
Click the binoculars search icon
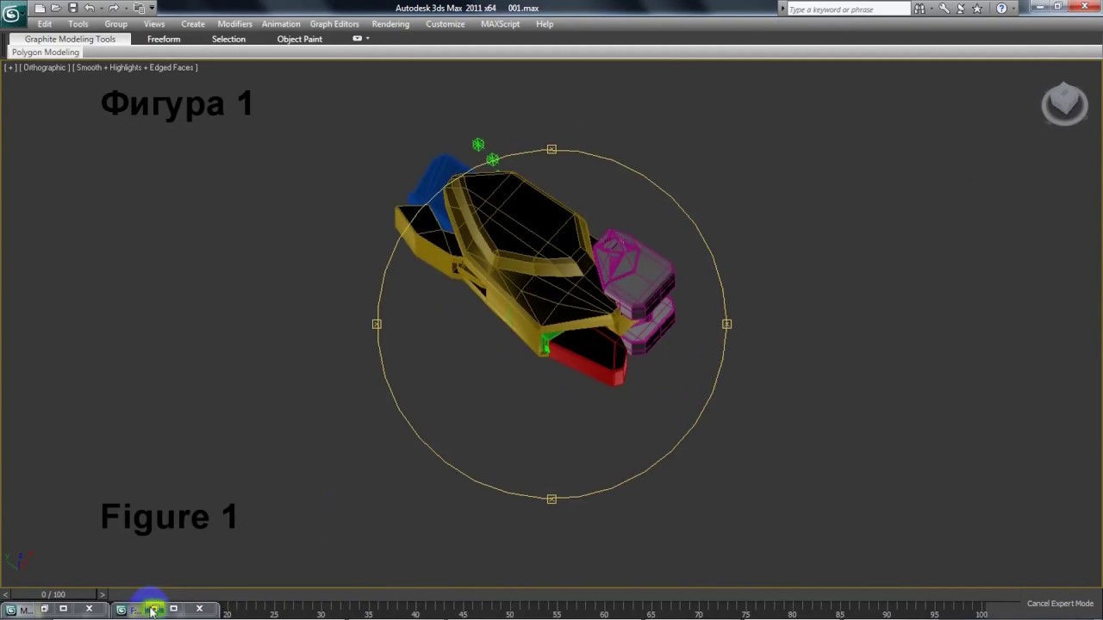point(919,9)
